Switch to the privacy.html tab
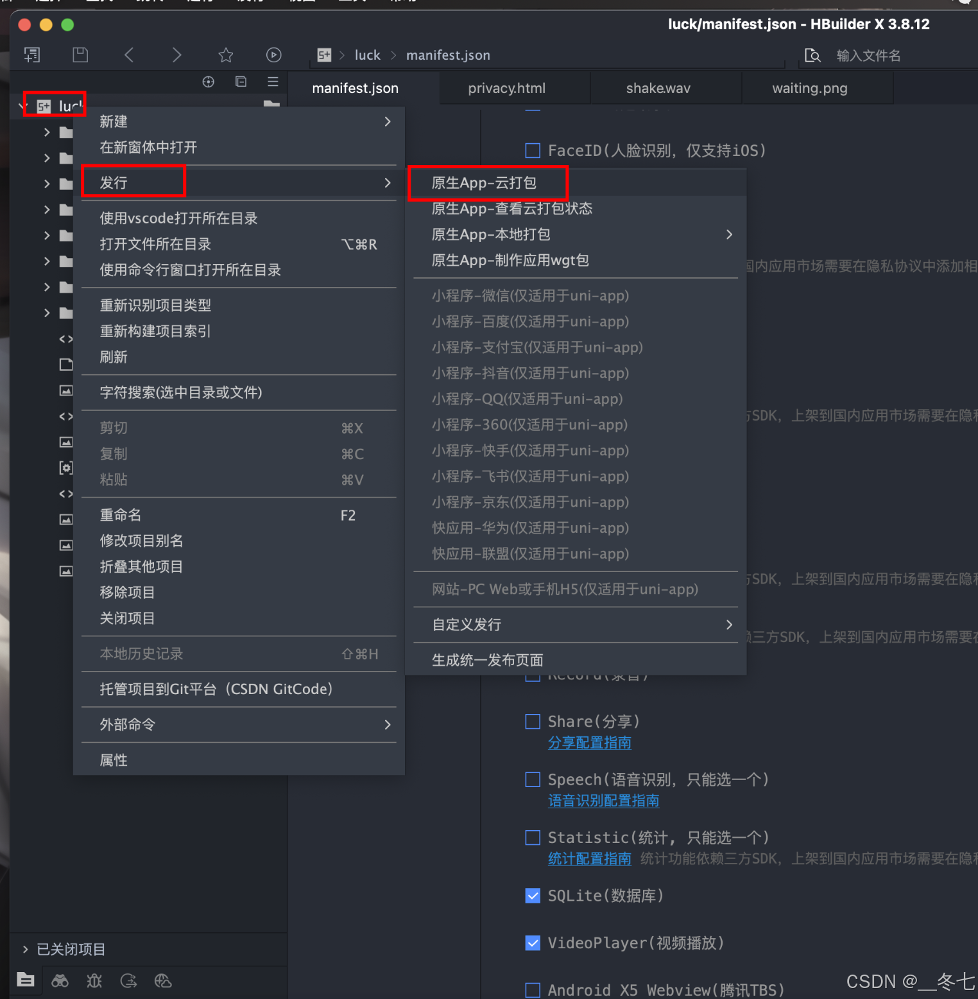Screen dimensions: 978x999 click(x=507, y=88)
